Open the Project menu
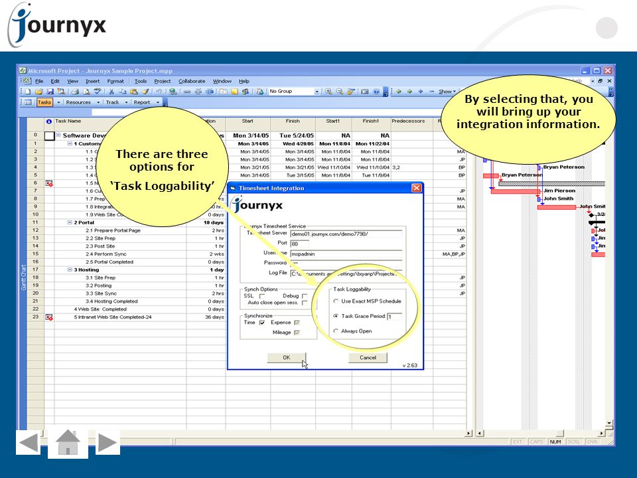The image size is (637, 478). (x=163, y=81)
